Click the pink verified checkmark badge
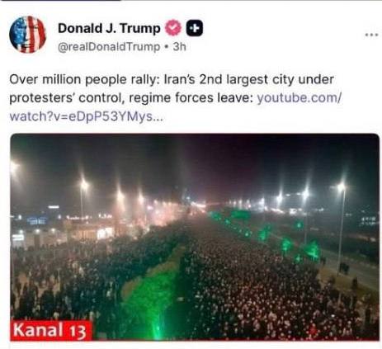 [173, 28]
